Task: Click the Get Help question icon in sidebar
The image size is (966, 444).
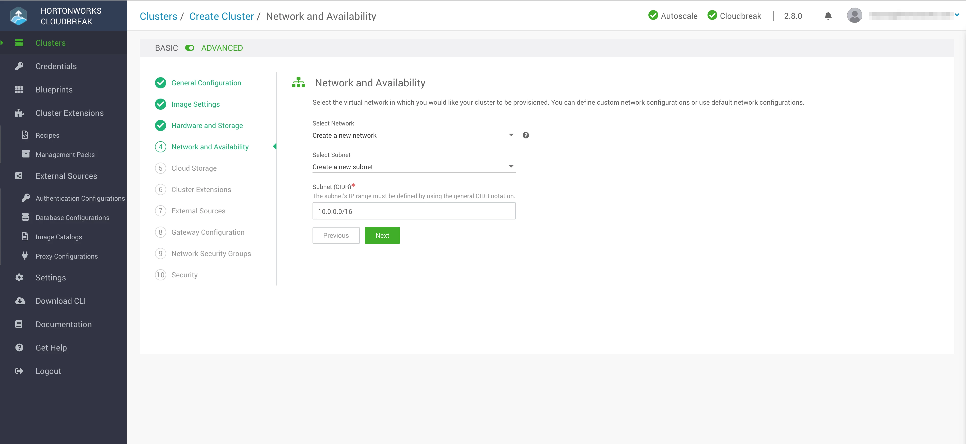Action: click(19, 347)
